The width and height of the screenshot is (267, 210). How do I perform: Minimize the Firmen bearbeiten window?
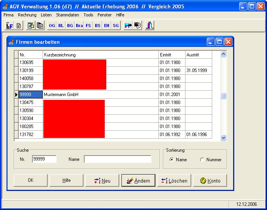[211, 42]
